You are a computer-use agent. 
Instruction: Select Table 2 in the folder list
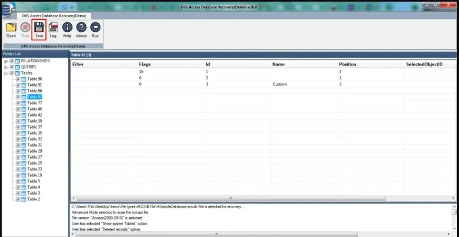point(33,199)
